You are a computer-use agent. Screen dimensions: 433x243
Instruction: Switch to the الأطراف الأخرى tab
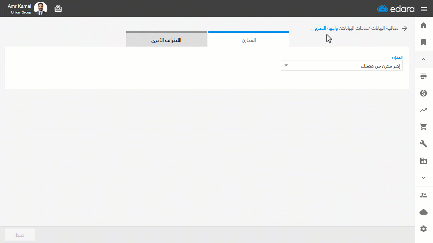click(x=166, y=39)
